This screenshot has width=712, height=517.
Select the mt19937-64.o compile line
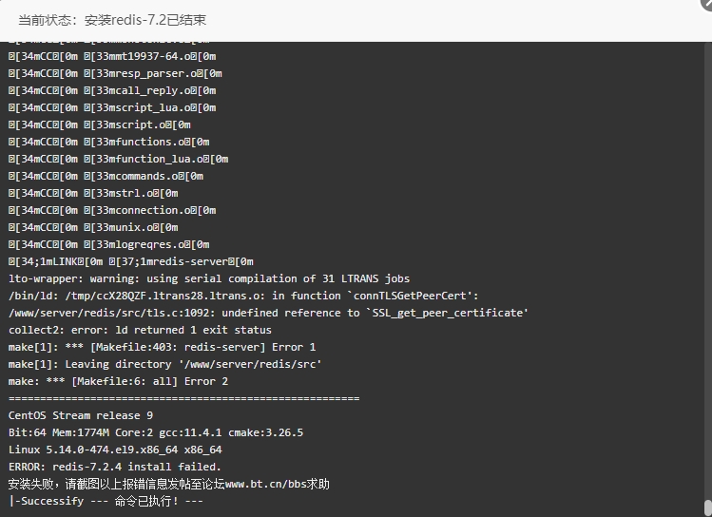point(112,56)
